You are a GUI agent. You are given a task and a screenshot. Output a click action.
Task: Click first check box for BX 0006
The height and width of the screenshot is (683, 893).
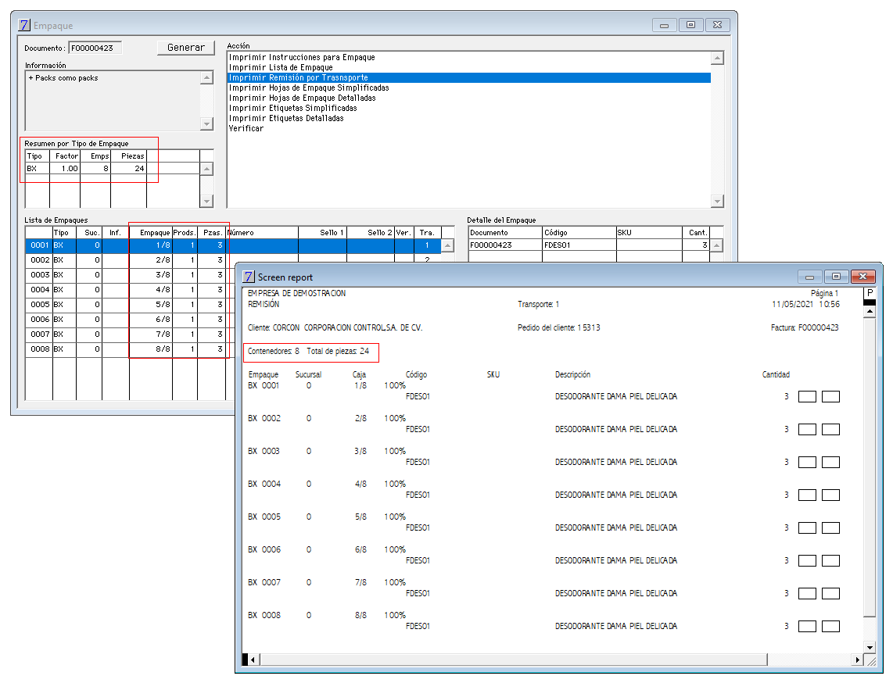point(807,560)
